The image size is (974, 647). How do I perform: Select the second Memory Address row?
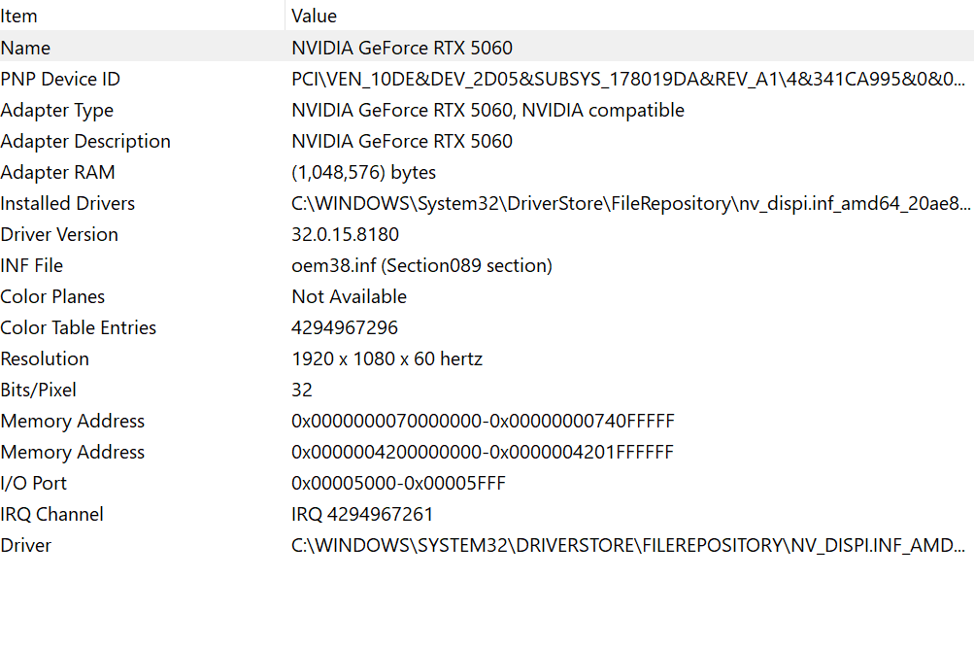pyautogui.click(x=73, y=452)
